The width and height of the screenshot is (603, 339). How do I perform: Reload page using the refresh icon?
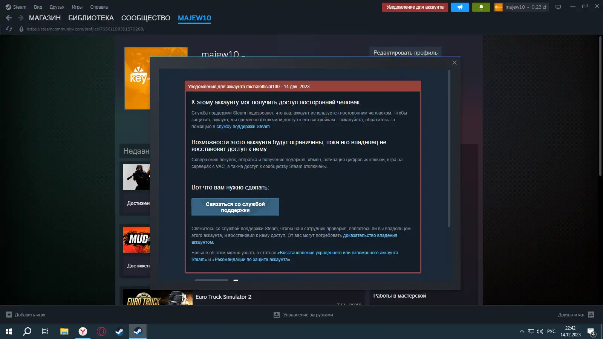tap(9, 29)
